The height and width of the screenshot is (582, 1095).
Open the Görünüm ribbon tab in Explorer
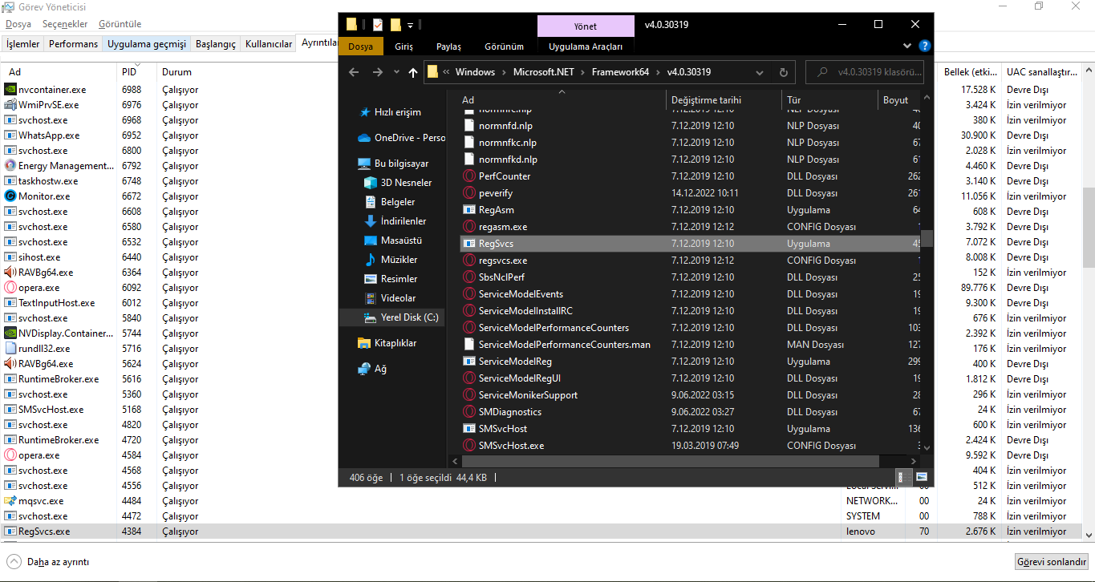point(504,46)
